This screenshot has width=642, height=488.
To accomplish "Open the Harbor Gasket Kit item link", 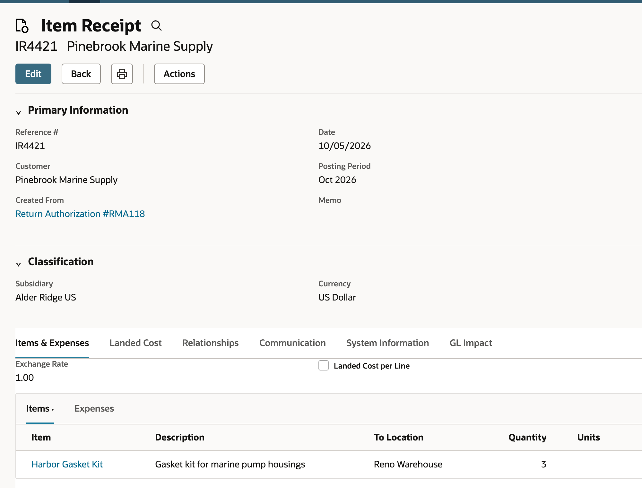I will pyautogui.click(x=67, y=464).
